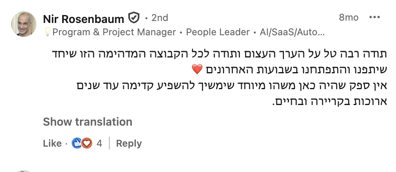Open the three-dot more options menu
The height and width of the screenshot is (172, 396).
point(374,18)
